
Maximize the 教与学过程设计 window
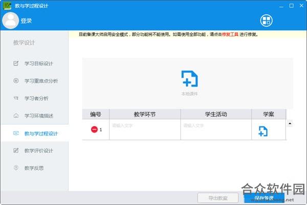pos(291,6)
